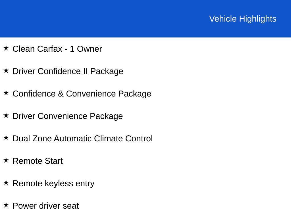
Task: Select the star beside Remote keyless entry
Action: 6,183
